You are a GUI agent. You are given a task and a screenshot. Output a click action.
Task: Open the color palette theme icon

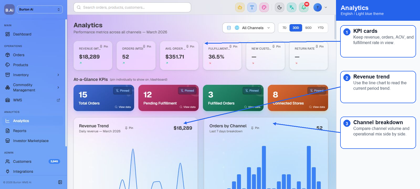coord(264,7)
